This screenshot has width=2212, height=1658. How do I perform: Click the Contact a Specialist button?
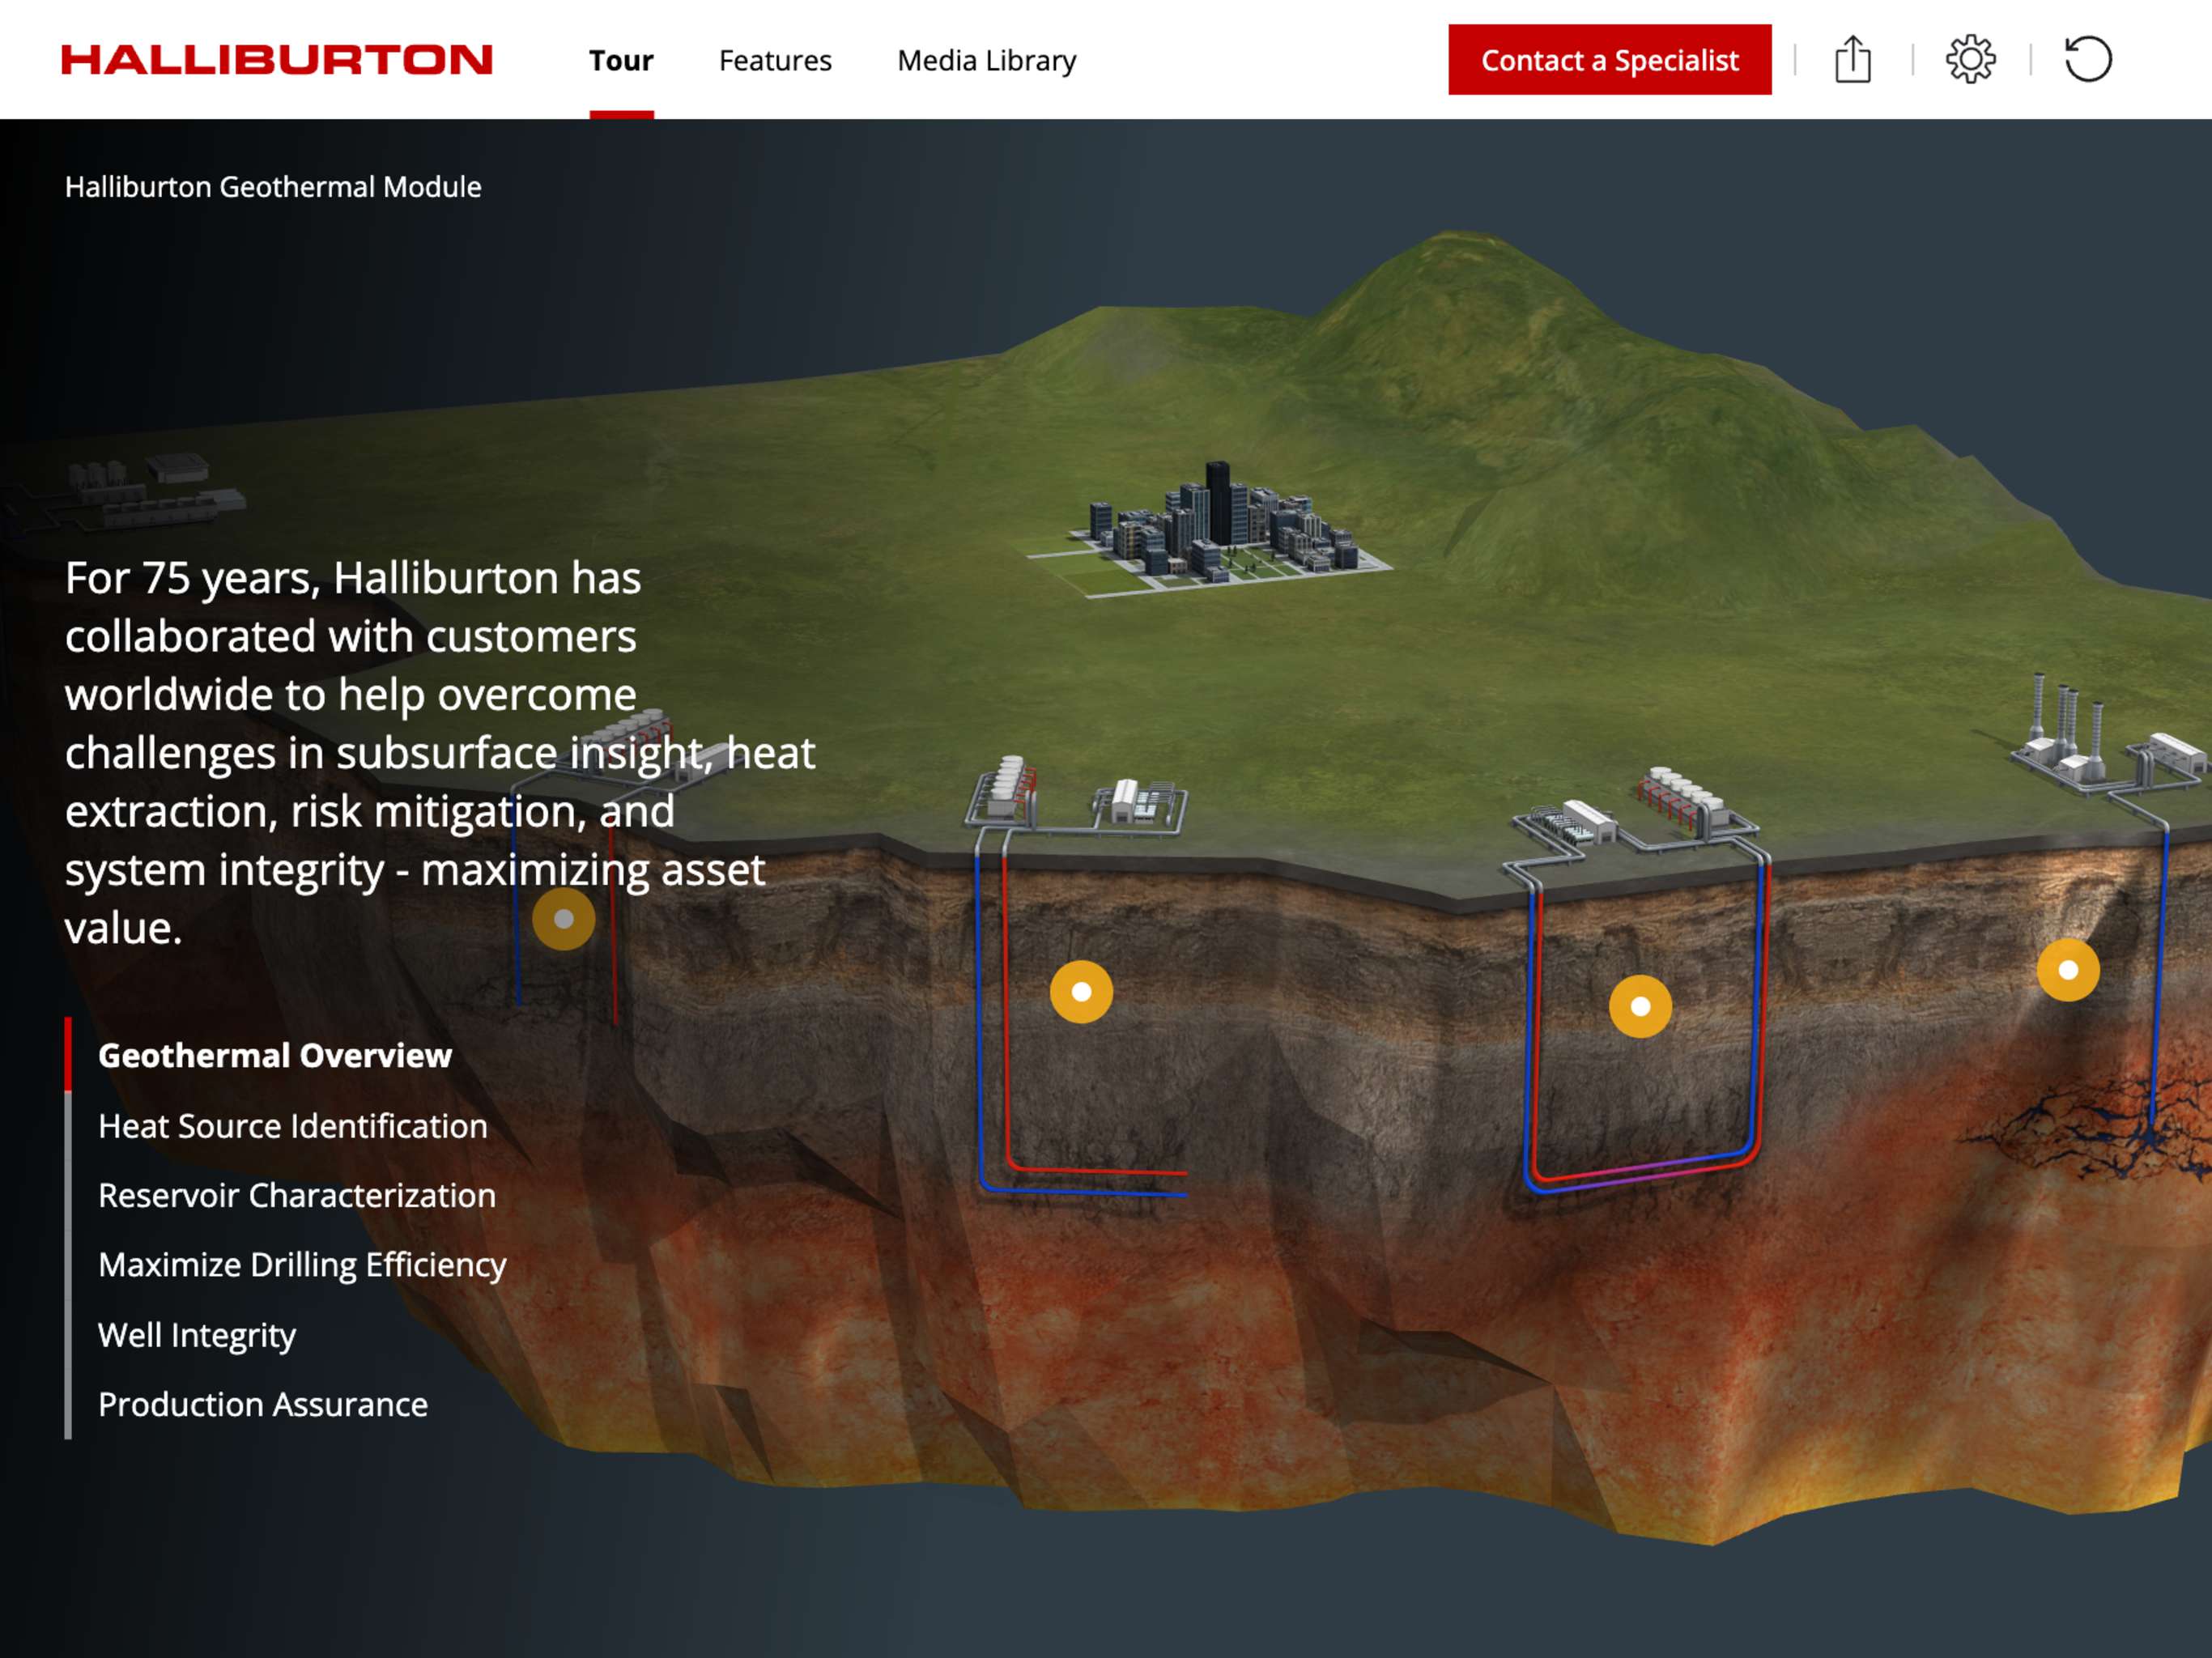[x=1609, y=60]
